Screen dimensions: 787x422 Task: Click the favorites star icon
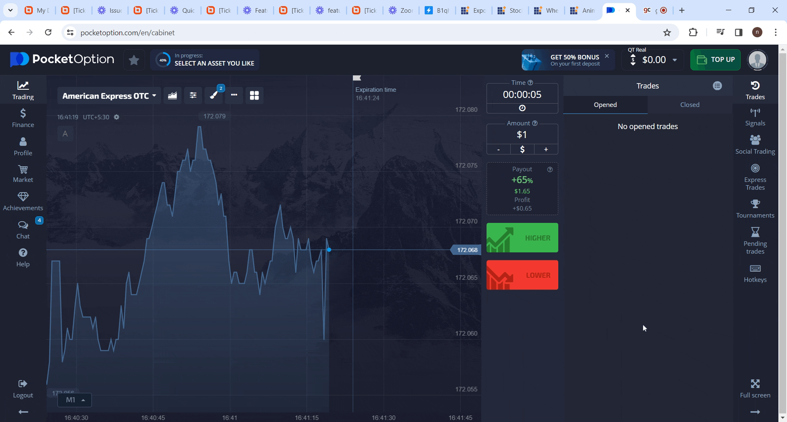[134, 60]
